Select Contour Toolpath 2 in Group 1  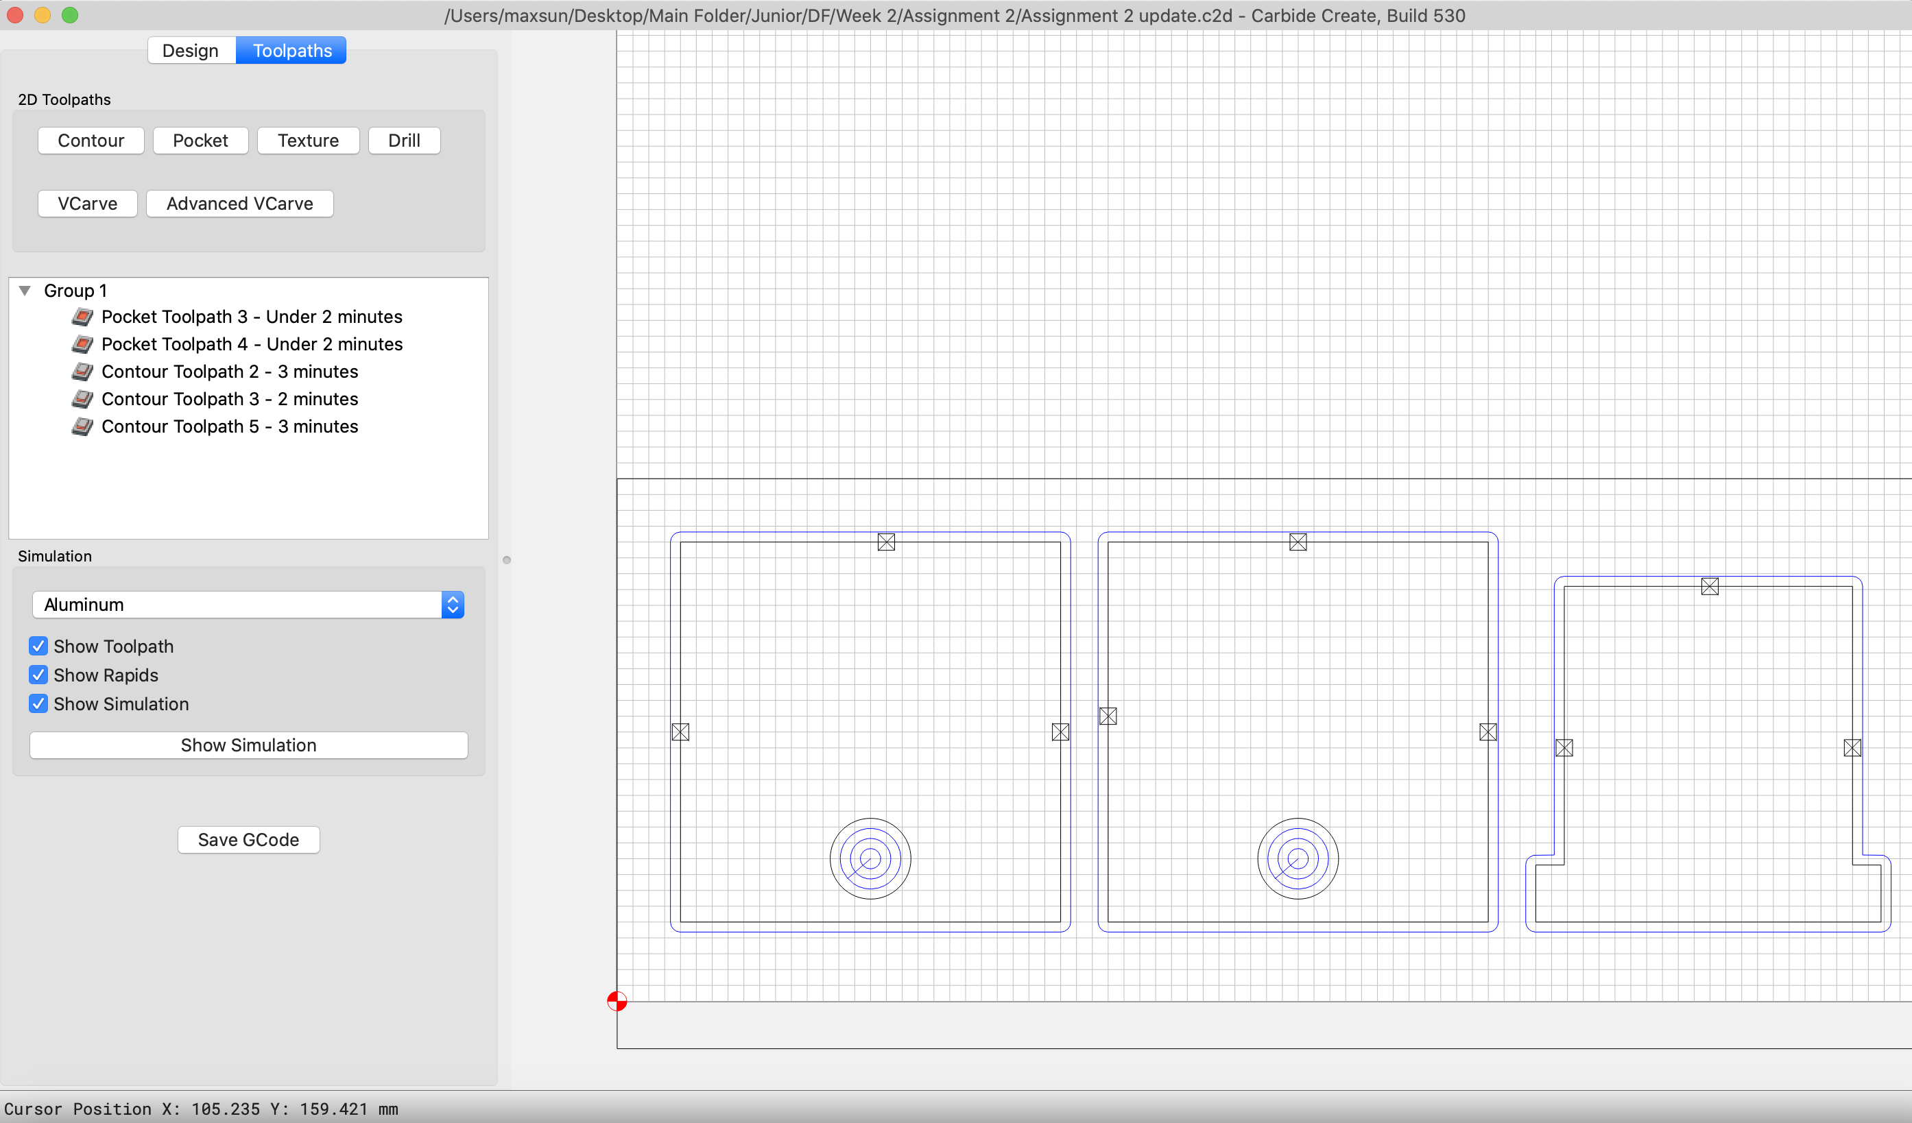coord(230,370)
